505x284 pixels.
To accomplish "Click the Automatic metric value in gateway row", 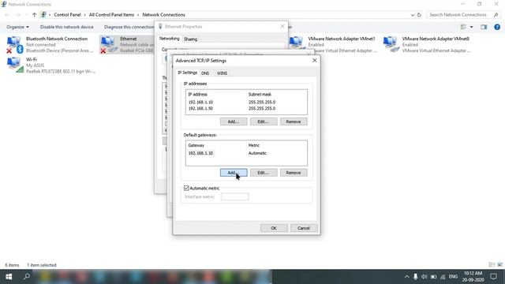I will 257,153.
